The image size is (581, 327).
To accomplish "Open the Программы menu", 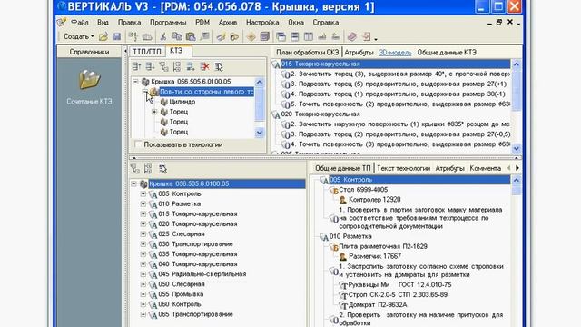I will 168,22.
